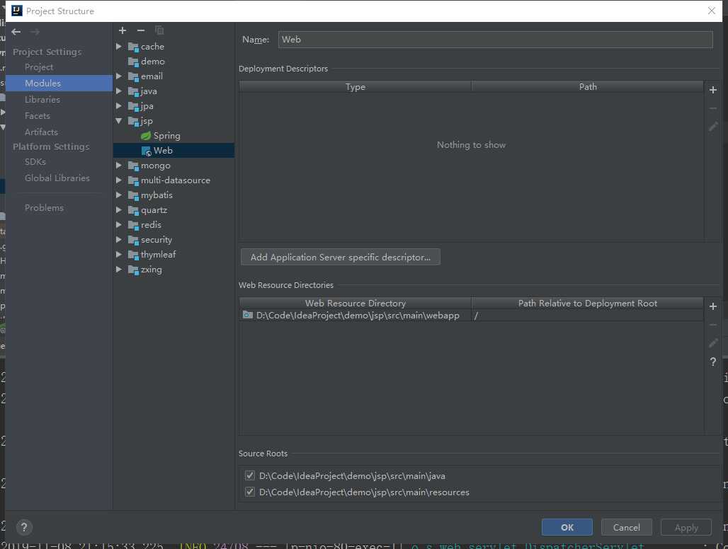Expand the jpa module
This screenshot has height=549, width=728.
click(x=119, y=105)
